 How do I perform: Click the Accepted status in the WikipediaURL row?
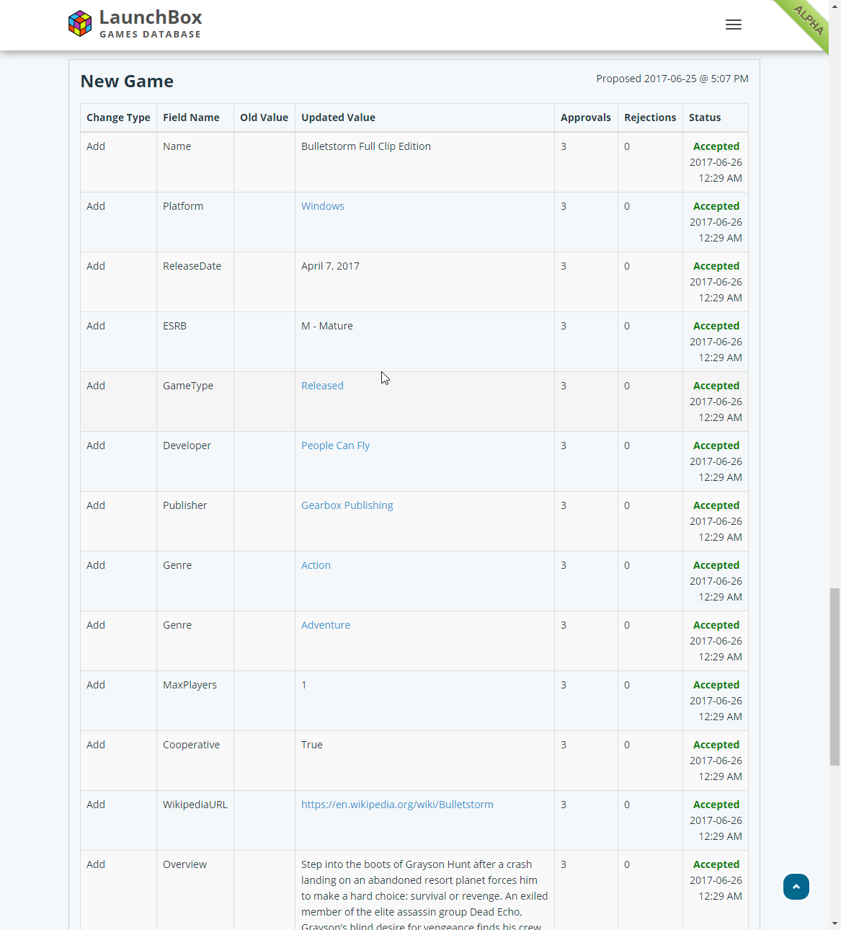pos(716,805)
